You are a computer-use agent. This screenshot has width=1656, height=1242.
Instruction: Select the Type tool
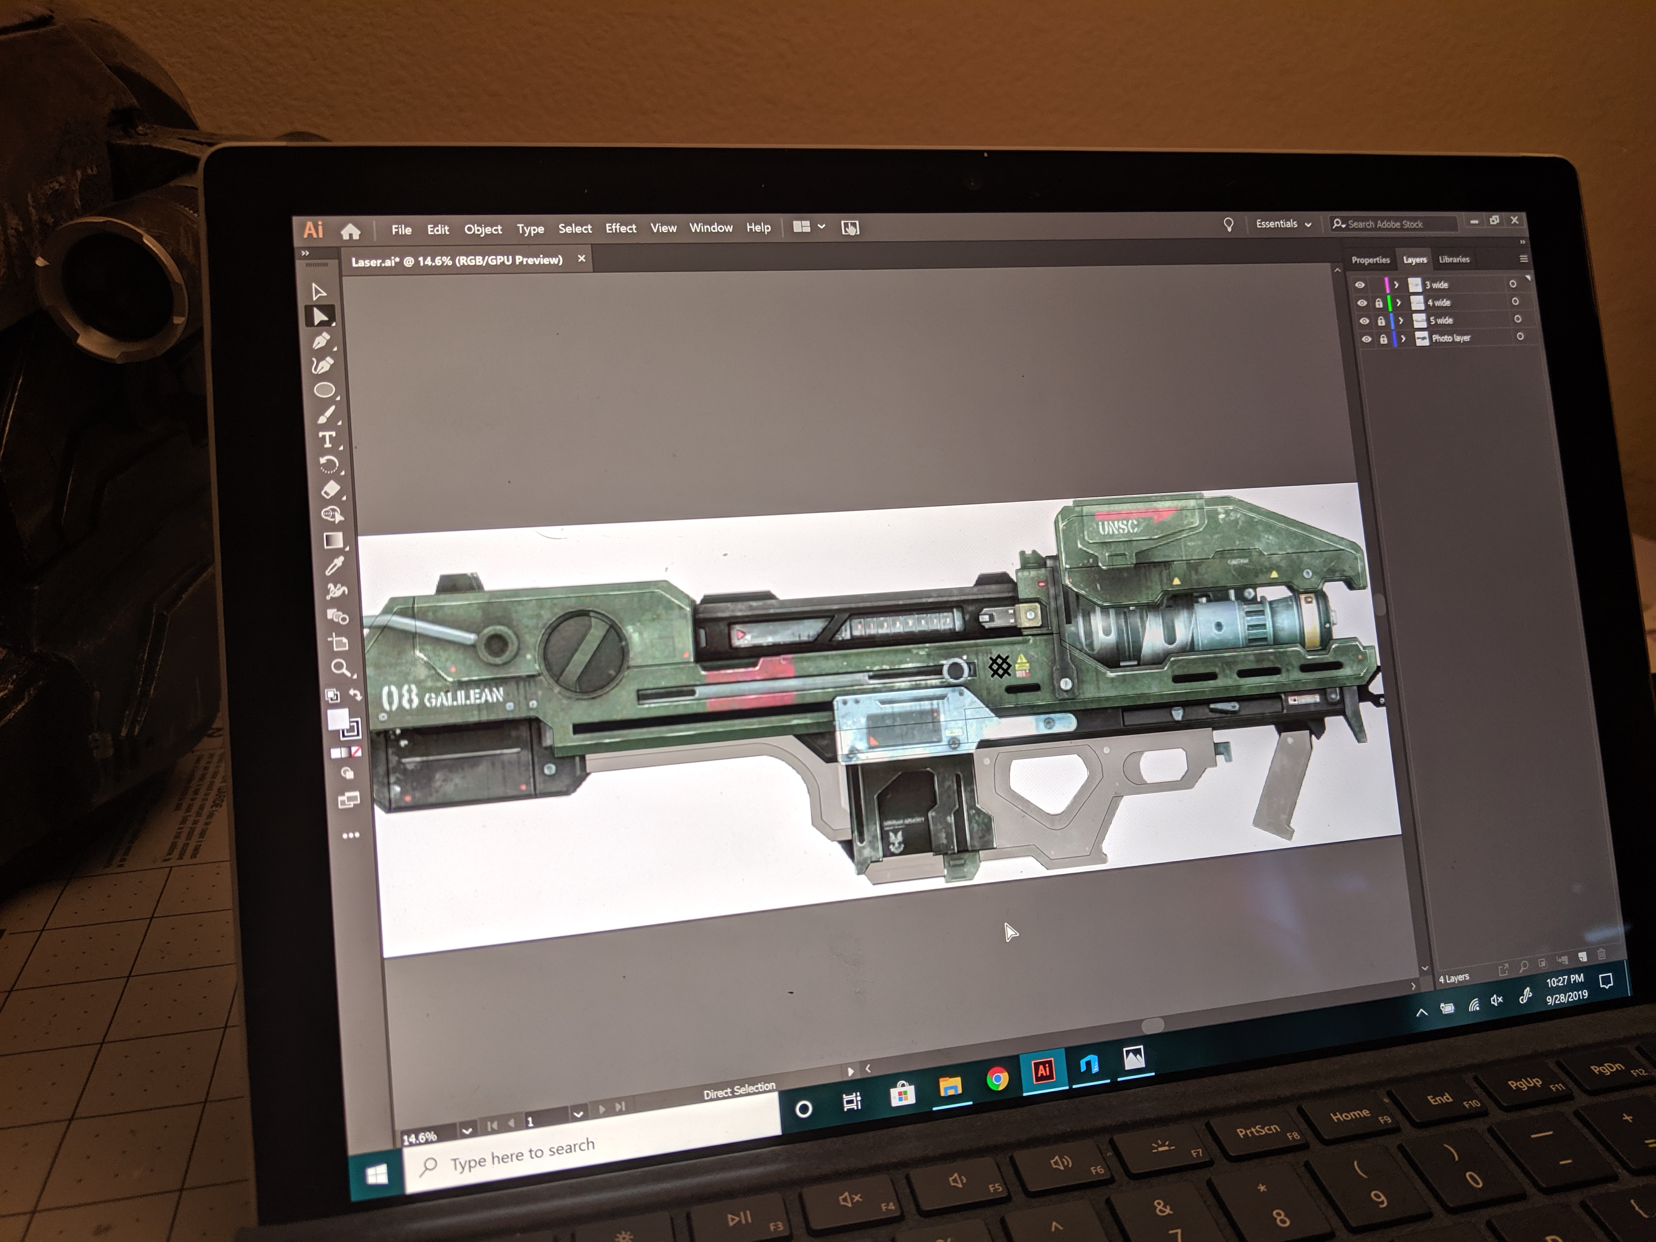point(327,439)
